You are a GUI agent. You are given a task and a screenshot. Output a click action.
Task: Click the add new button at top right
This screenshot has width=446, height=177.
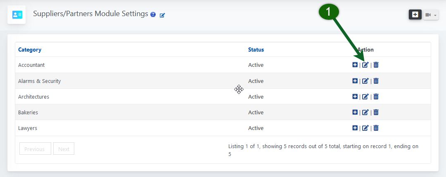click(x=415, y=14)
